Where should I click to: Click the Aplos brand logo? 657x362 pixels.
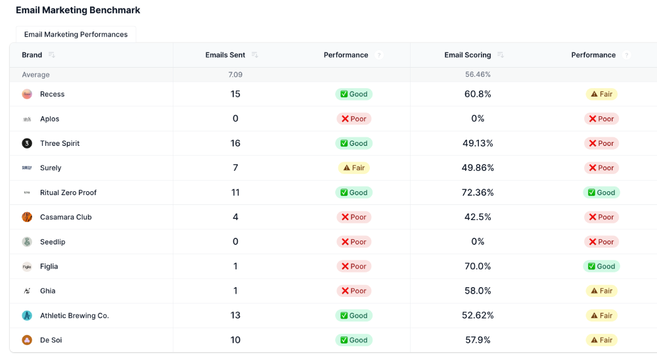point(27,119)
